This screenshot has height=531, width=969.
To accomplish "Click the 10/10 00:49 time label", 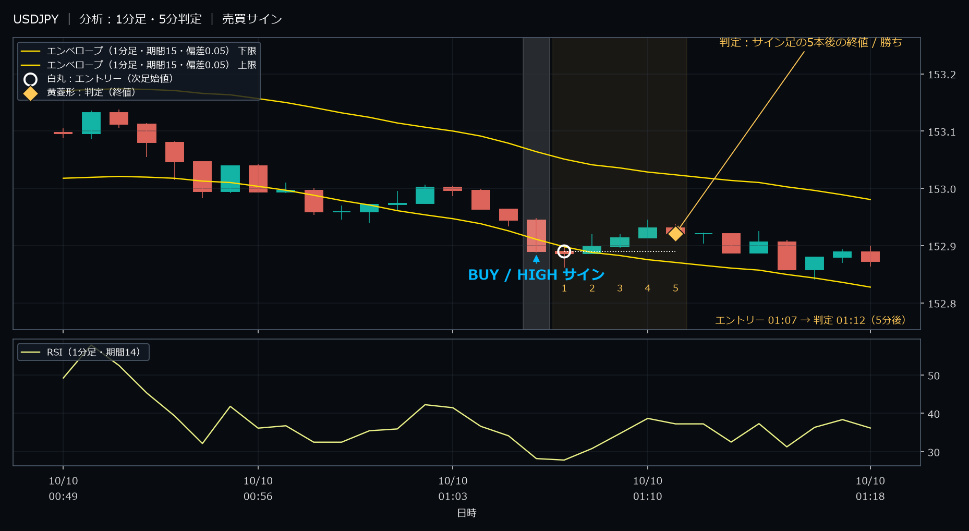I will click(x=63, y=489).
